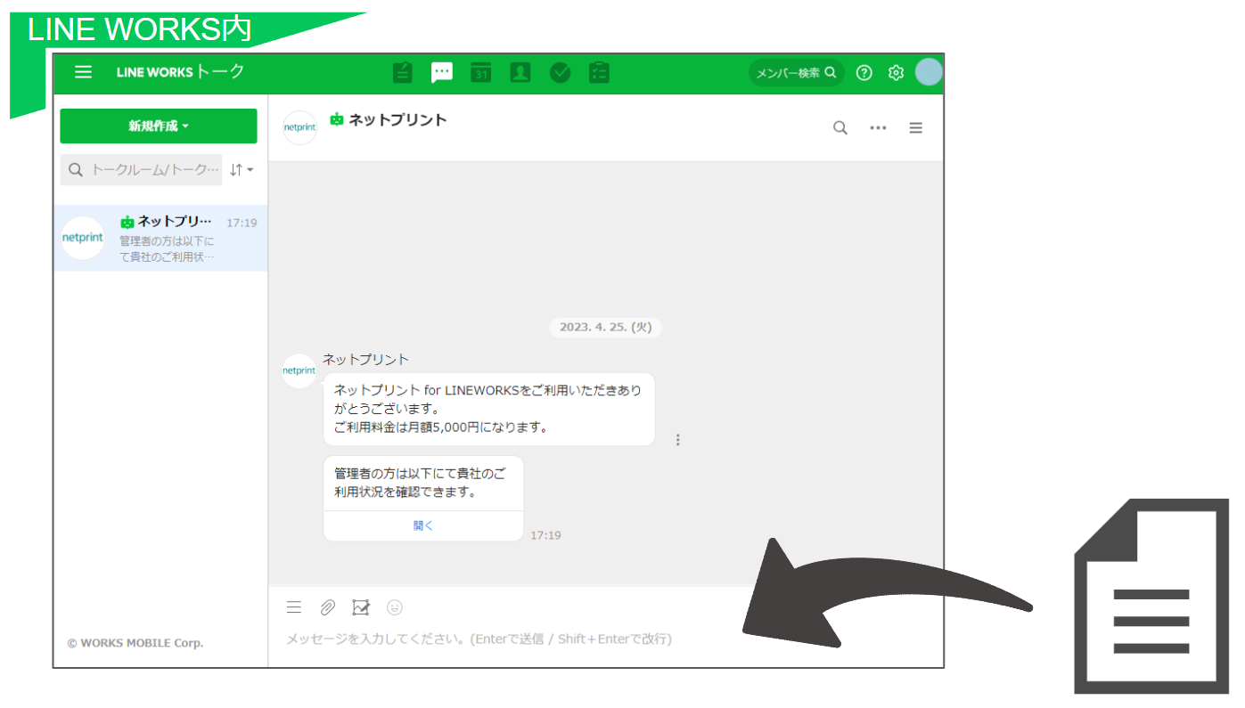Open the hamburger menu beside LINE WORKS logo

tap(83, 72)
